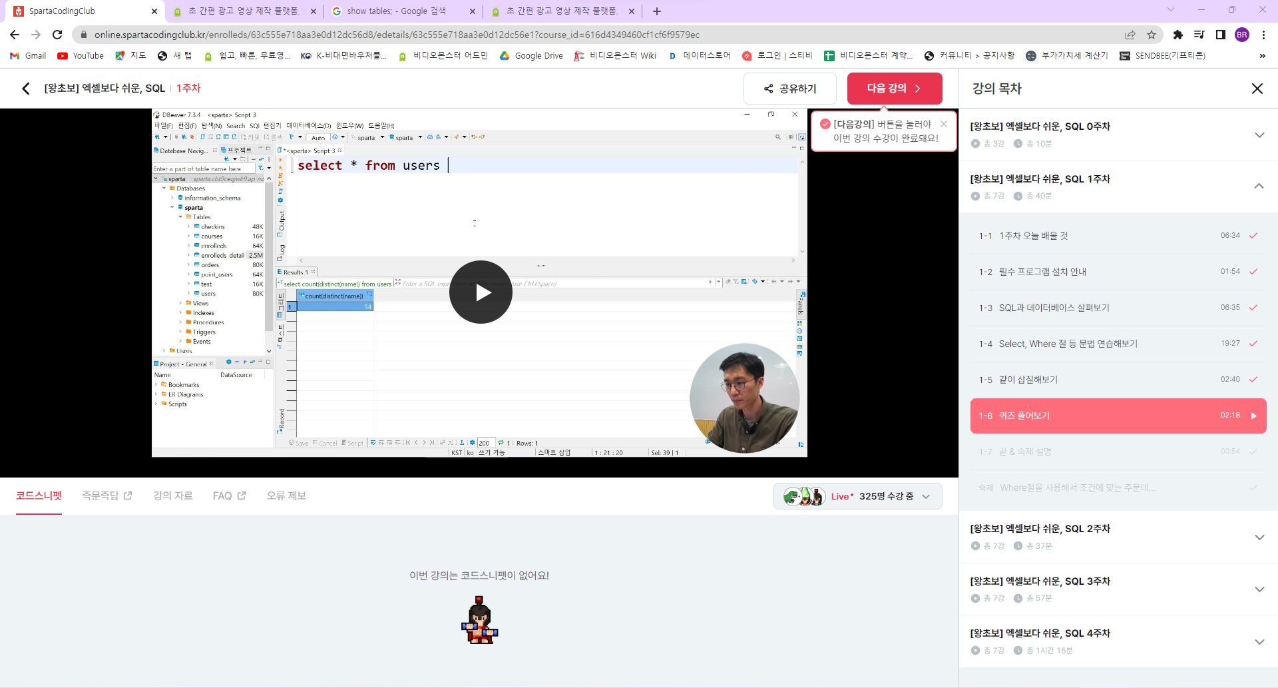Click the browser address bar URL
This screenshot has width=1278, height=688.
[x=397, y=35]
